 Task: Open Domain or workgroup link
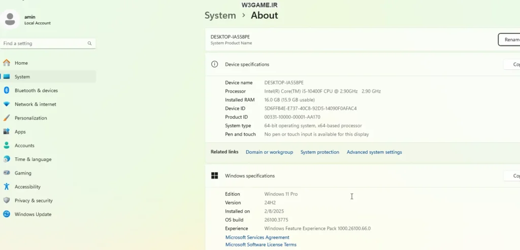click(x=269, y=152)
